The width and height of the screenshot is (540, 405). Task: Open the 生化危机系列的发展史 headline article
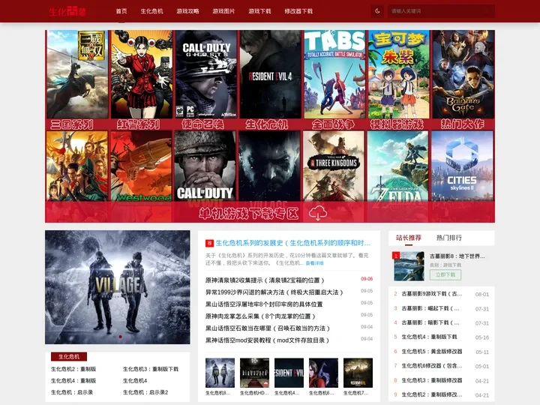coord(293,243)
